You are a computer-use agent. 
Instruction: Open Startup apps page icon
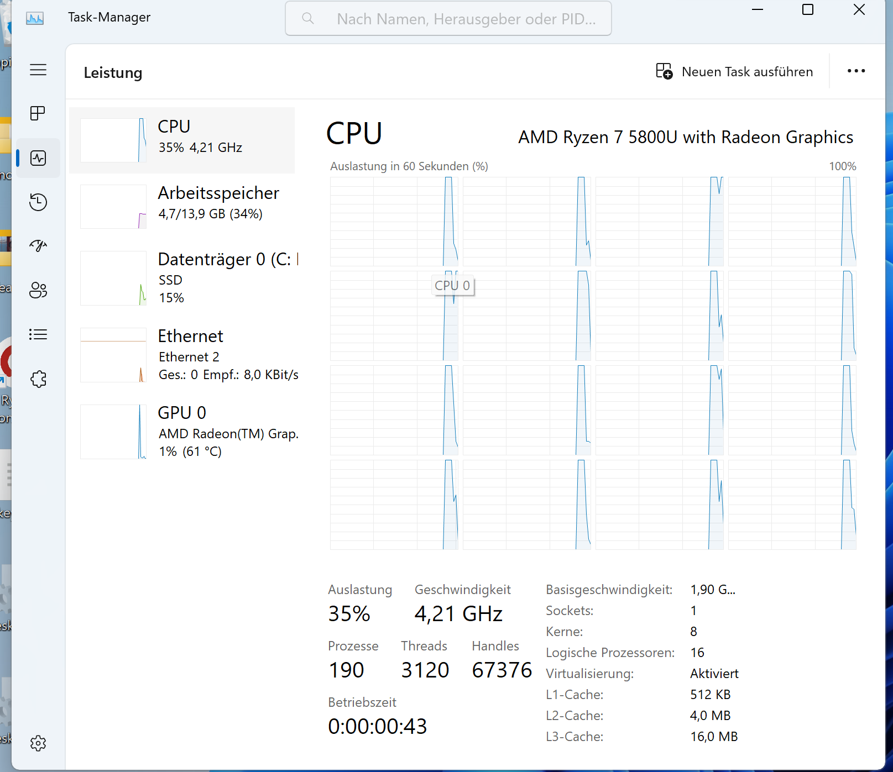tap(38, 245)
